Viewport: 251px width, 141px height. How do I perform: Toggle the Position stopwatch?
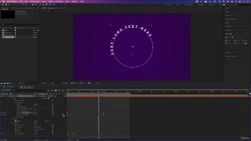16,127
